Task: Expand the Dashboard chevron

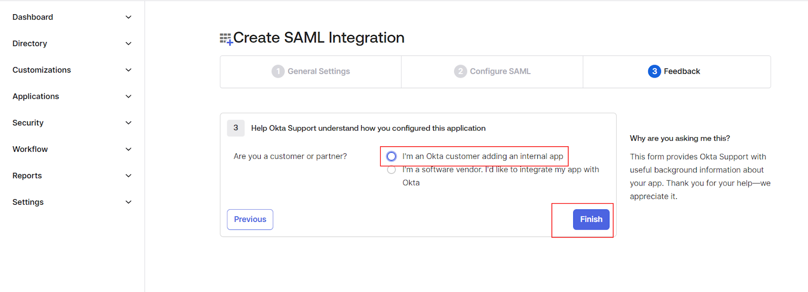Action: click(x=128, y=17)
